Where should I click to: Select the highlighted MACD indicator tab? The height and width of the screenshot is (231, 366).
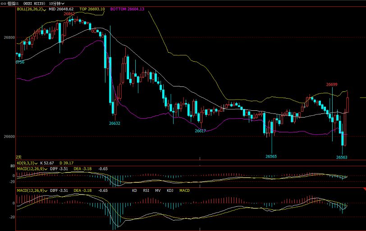184,190
